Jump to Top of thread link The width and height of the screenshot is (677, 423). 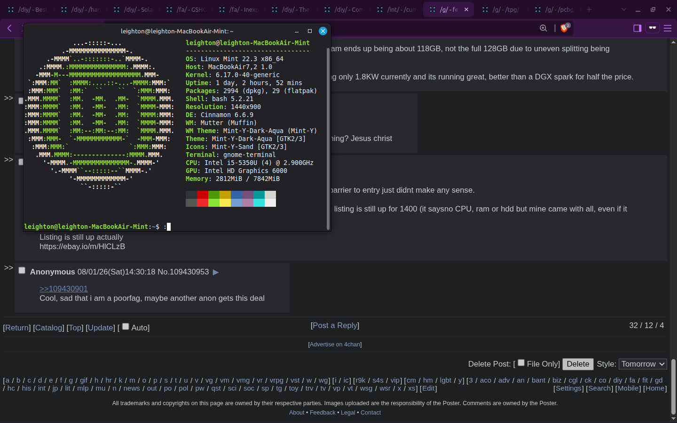pyautogui.click(x=75, y=328)
